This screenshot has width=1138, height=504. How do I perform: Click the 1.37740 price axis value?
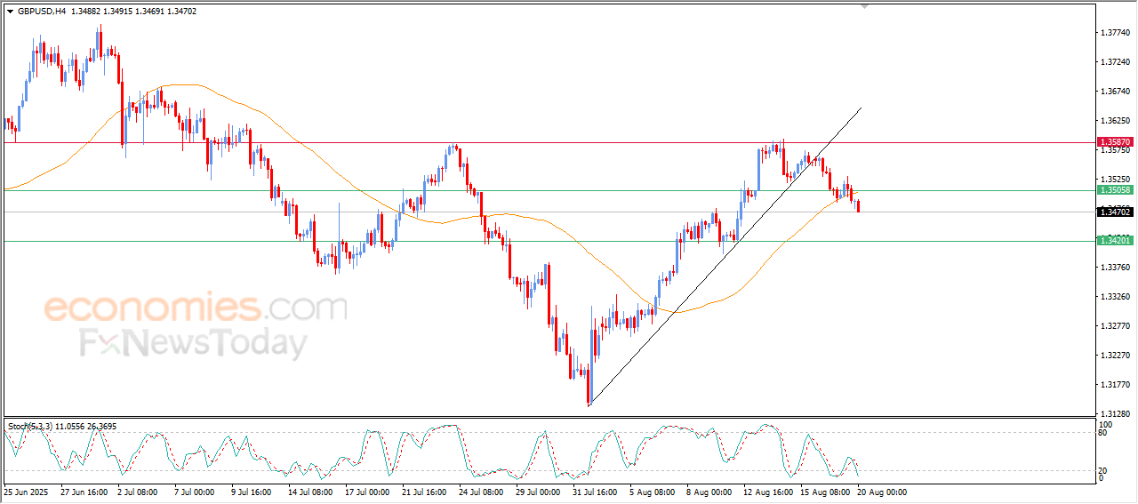[1115, 33]
